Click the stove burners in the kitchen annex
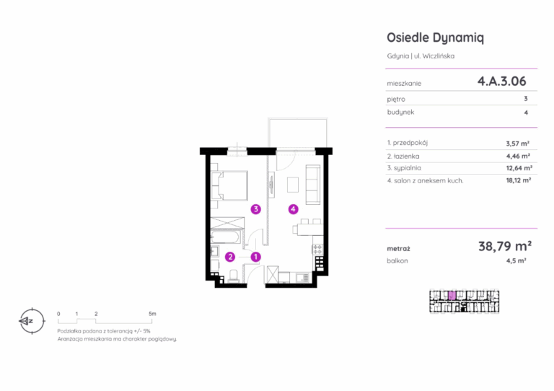The height and width of the screenshot is (391, 554). pyautogui.click(x=317, y=250)
